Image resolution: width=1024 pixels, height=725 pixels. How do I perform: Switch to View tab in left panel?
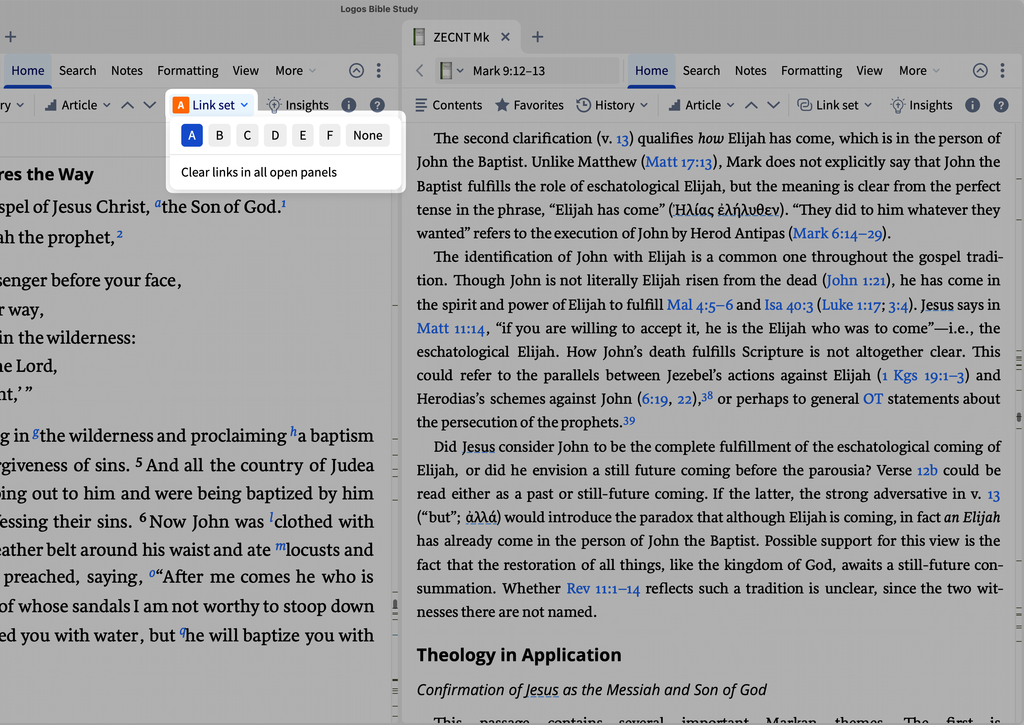[x=246, y=70]
